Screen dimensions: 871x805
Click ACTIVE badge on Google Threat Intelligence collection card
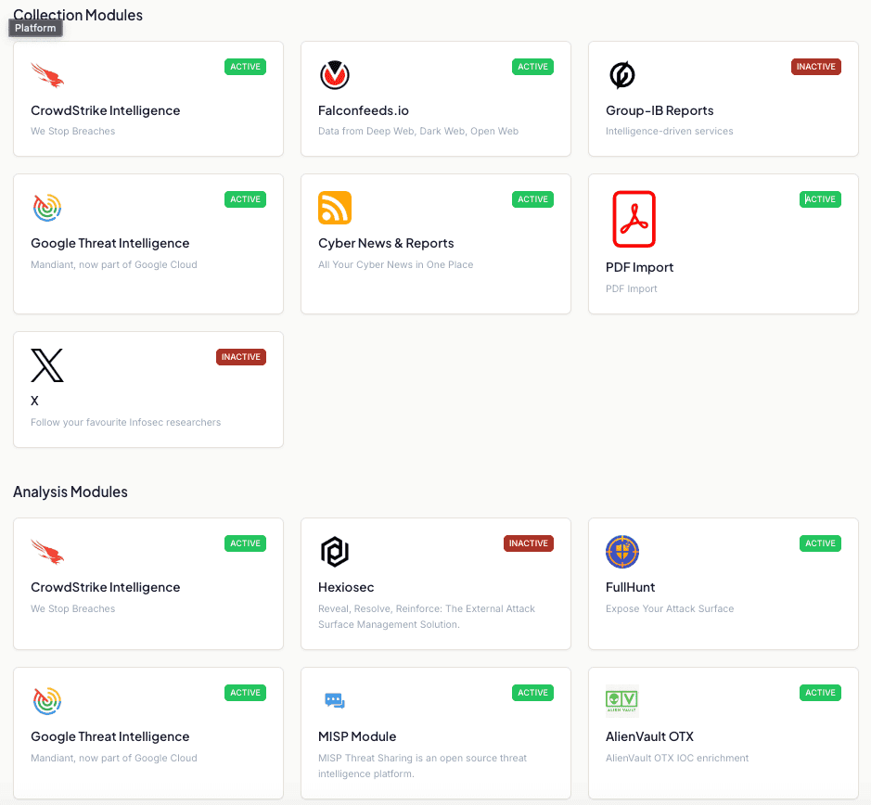245,199
